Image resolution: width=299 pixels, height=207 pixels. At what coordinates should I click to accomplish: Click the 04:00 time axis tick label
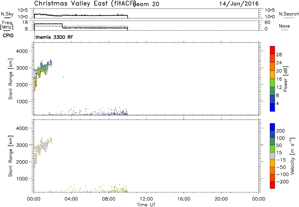point(71,199)
